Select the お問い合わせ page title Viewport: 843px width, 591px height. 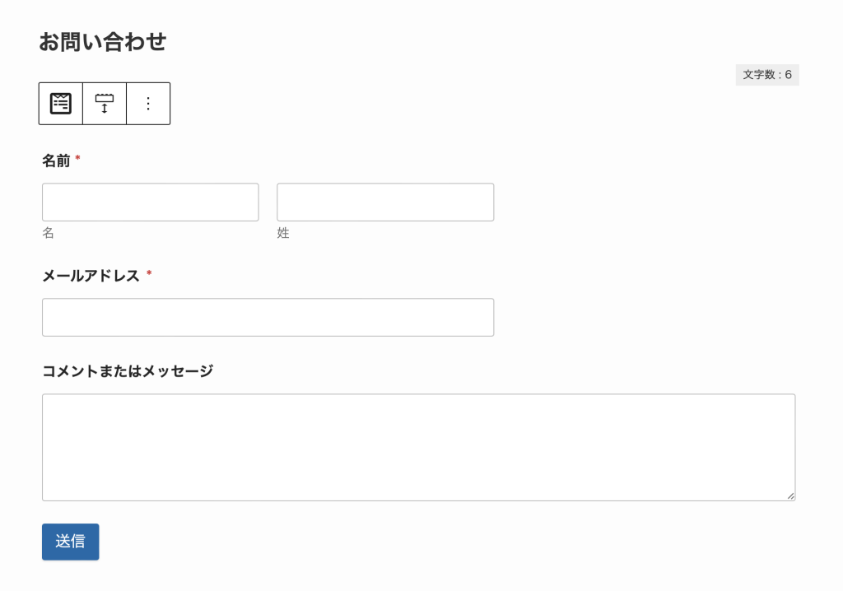(x=103, y=42)
